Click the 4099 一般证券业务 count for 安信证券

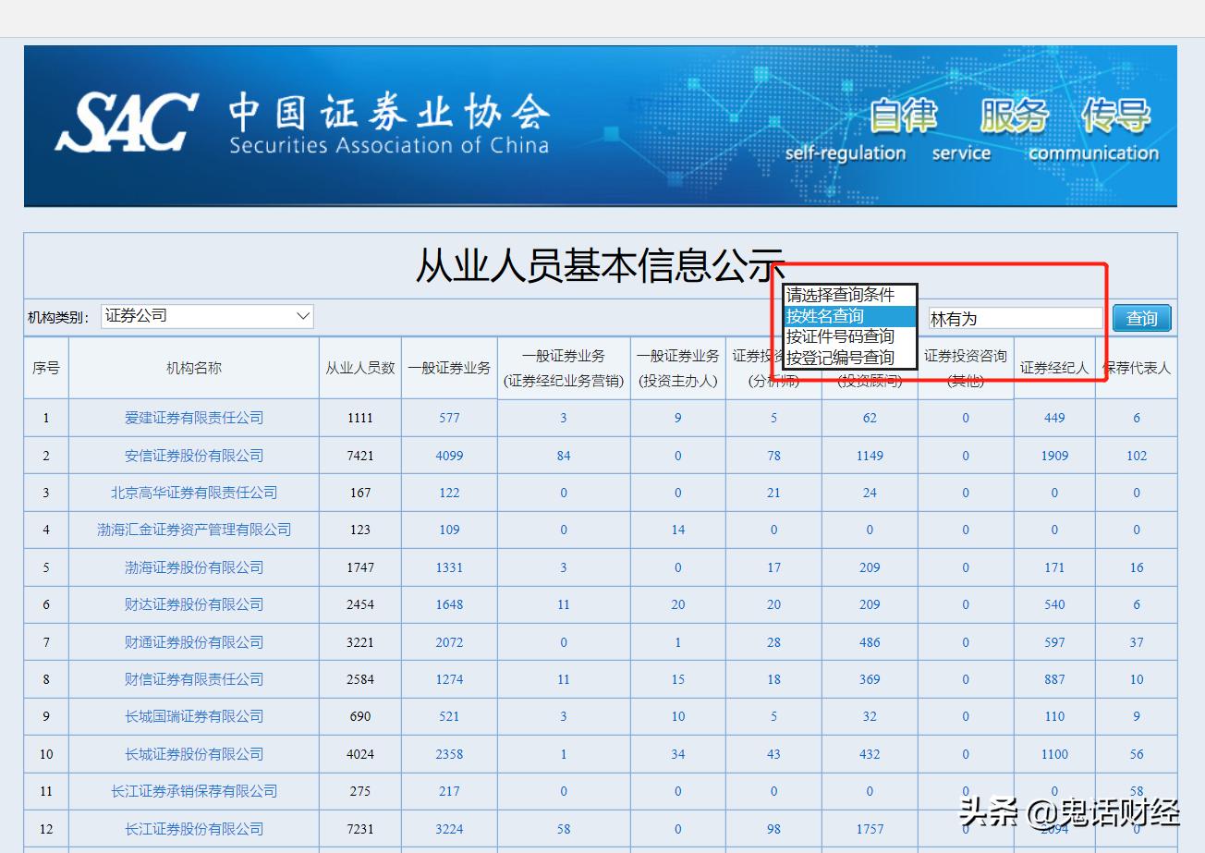click(x=449, y=455)
